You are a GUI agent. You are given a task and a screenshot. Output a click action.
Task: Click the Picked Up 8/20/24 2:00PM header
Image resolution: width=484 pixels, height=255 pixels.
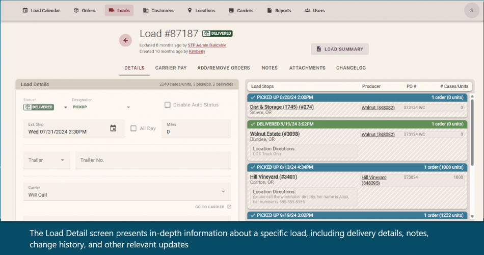tap(357, 97)
